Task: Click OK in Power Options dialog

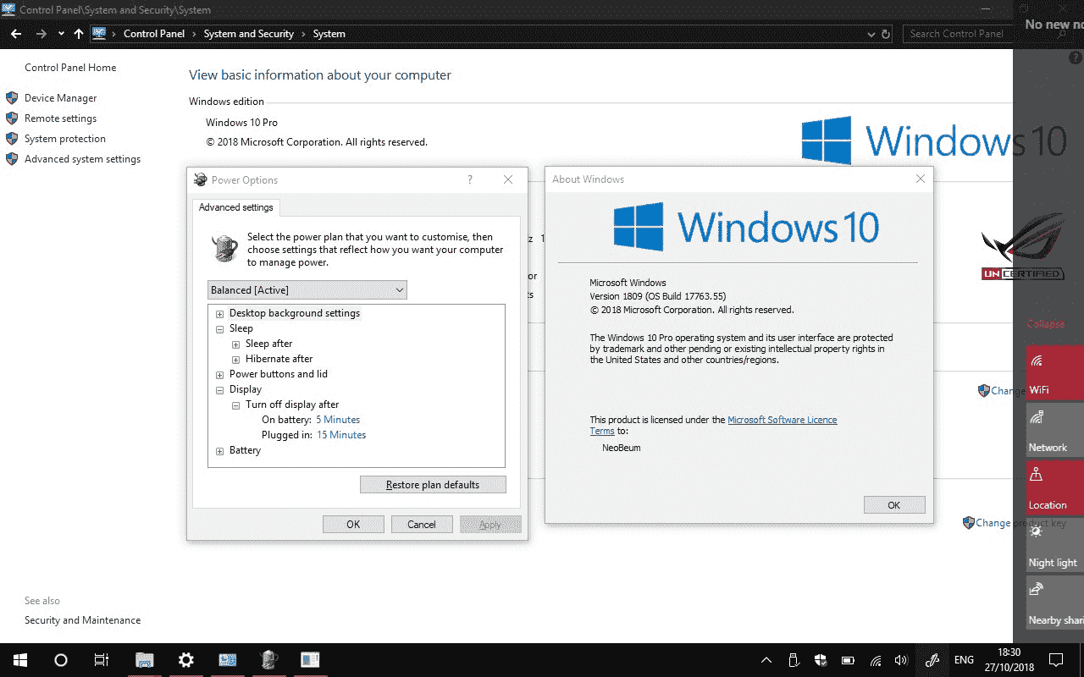Action: pos(353,525)
